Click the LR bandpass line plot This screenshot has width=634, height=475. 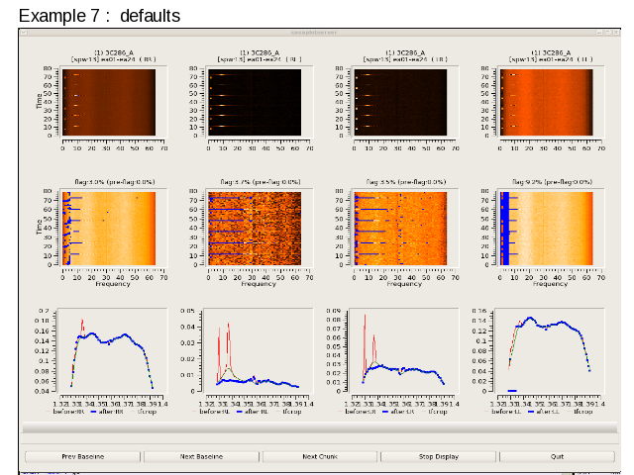404,350
